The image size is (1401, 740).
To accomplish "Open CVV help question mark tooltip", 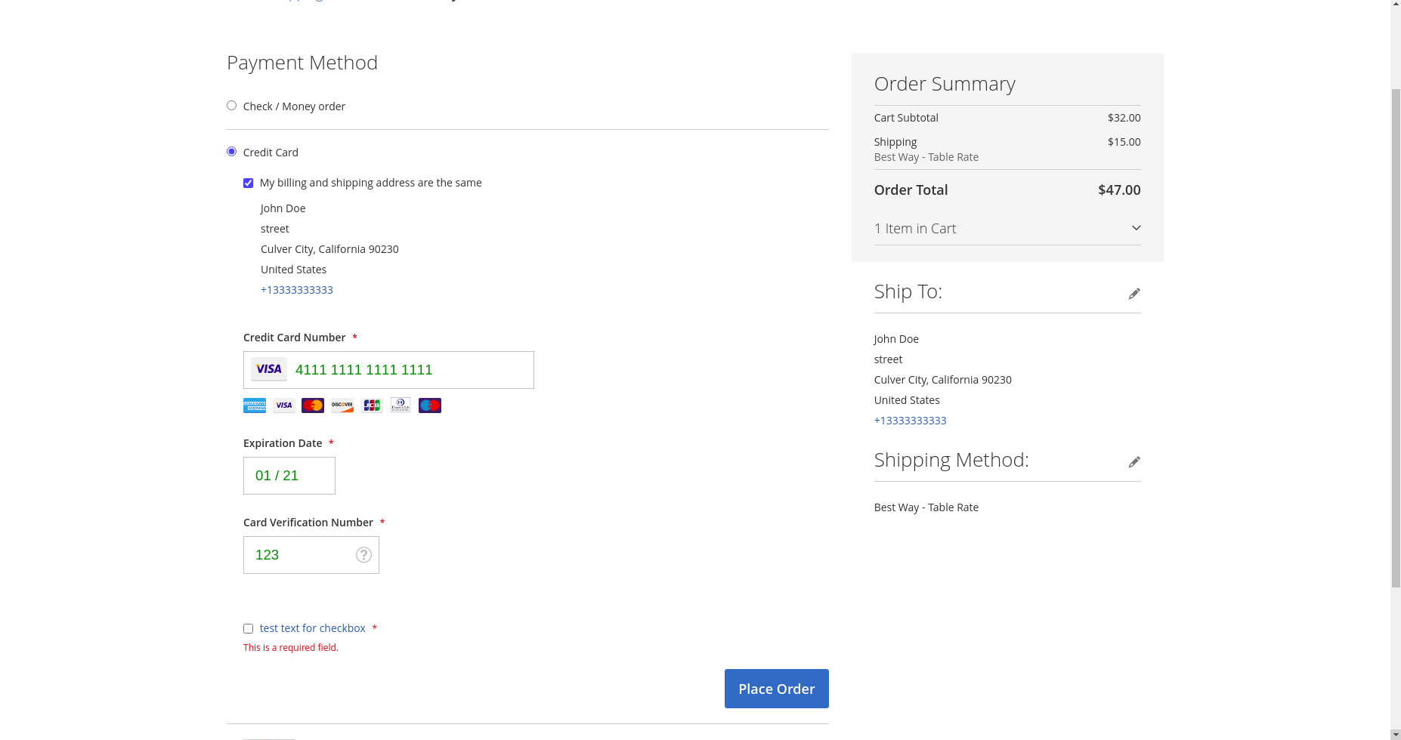I will click(363, 555).
